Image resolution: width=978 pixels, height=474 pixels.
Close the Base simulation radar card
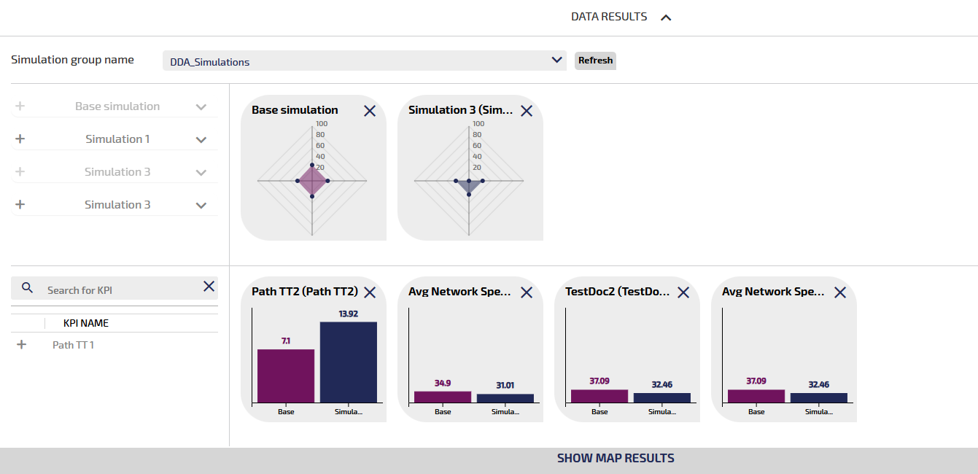click(370, 111)
